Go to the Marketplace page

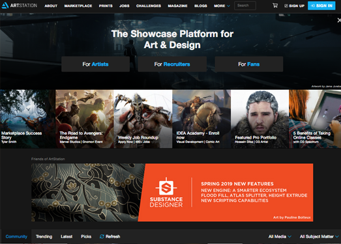[78, 6]
